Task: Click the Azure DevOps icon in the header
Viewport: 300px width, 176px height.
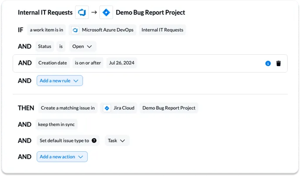Action: (x=82, y=13)
